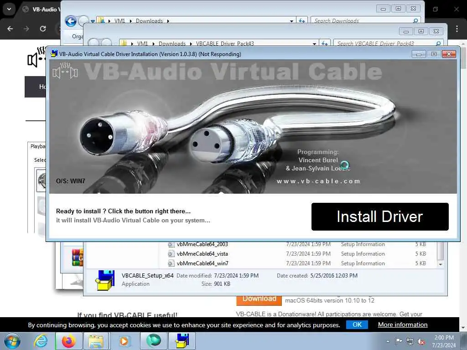Click the installer title bar floppy icon
The height and width of the screenshot is (350, 467).
54,54
